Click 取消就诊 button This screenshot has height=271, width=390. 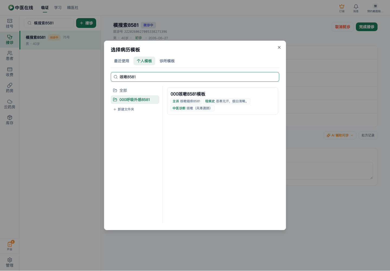pos(343,27)
